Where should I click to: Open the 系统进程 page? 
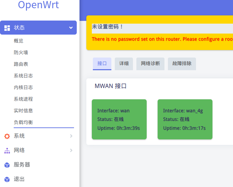coord(23,99)
